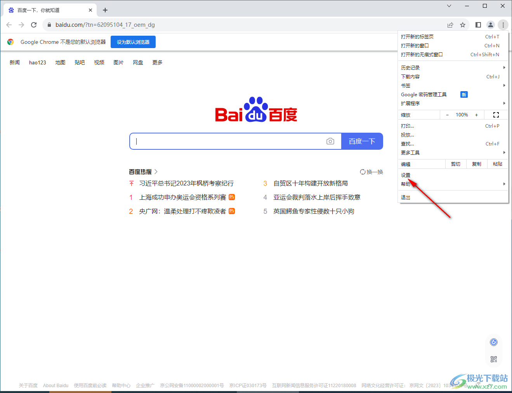The width and height of the screenshot is (512, 393).
Task: Open the 新闻 link
Action: (x=15, y=62)
